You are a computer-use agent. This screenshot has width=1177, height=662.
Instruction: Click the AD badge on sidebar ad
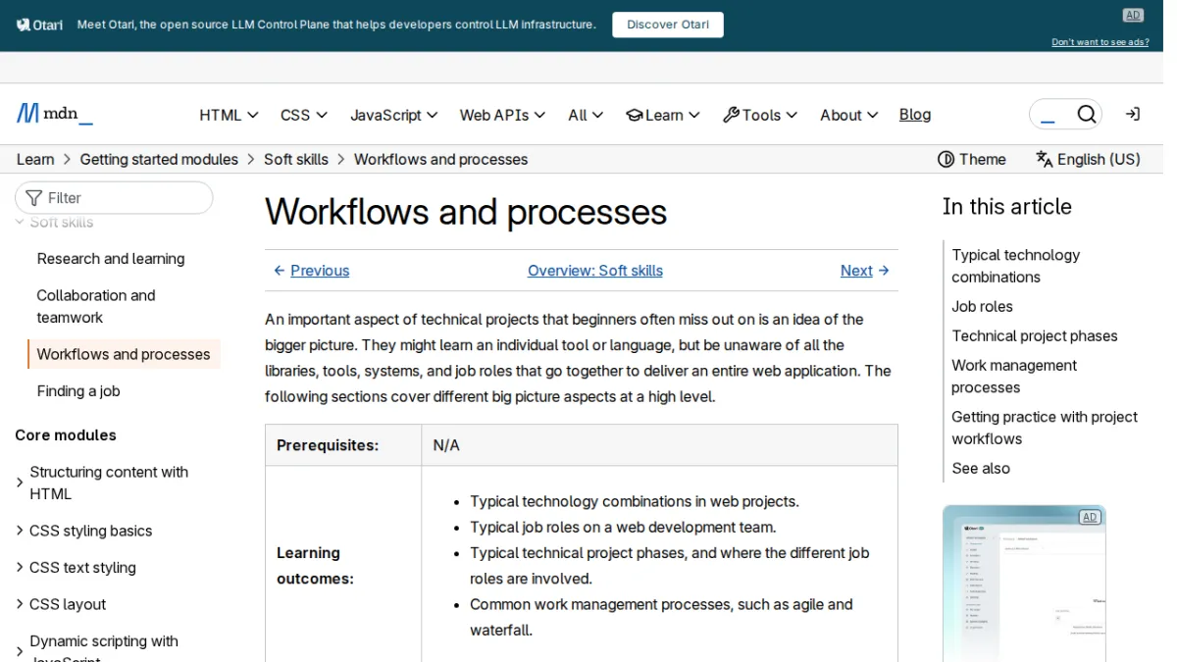click(1089, 517)
